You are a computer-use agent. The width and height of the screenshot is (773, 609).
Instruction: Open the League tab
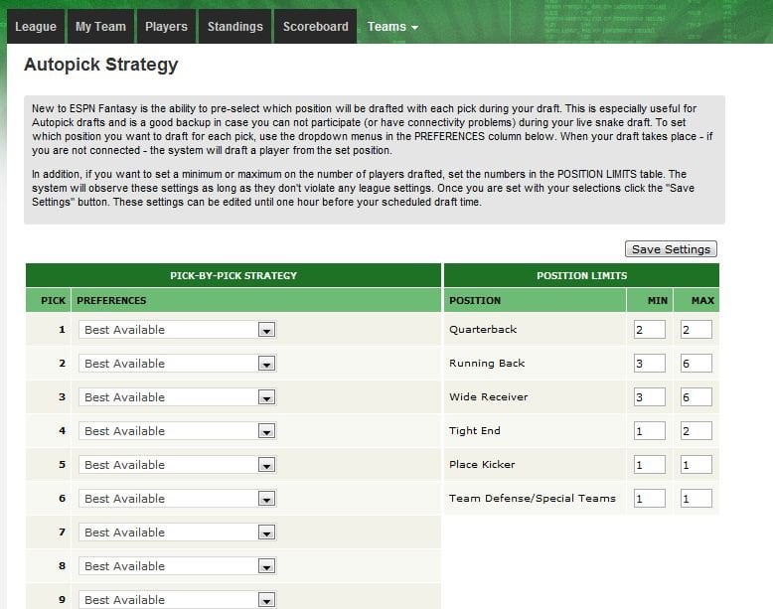pyautogui.click(x=36, y=27)
